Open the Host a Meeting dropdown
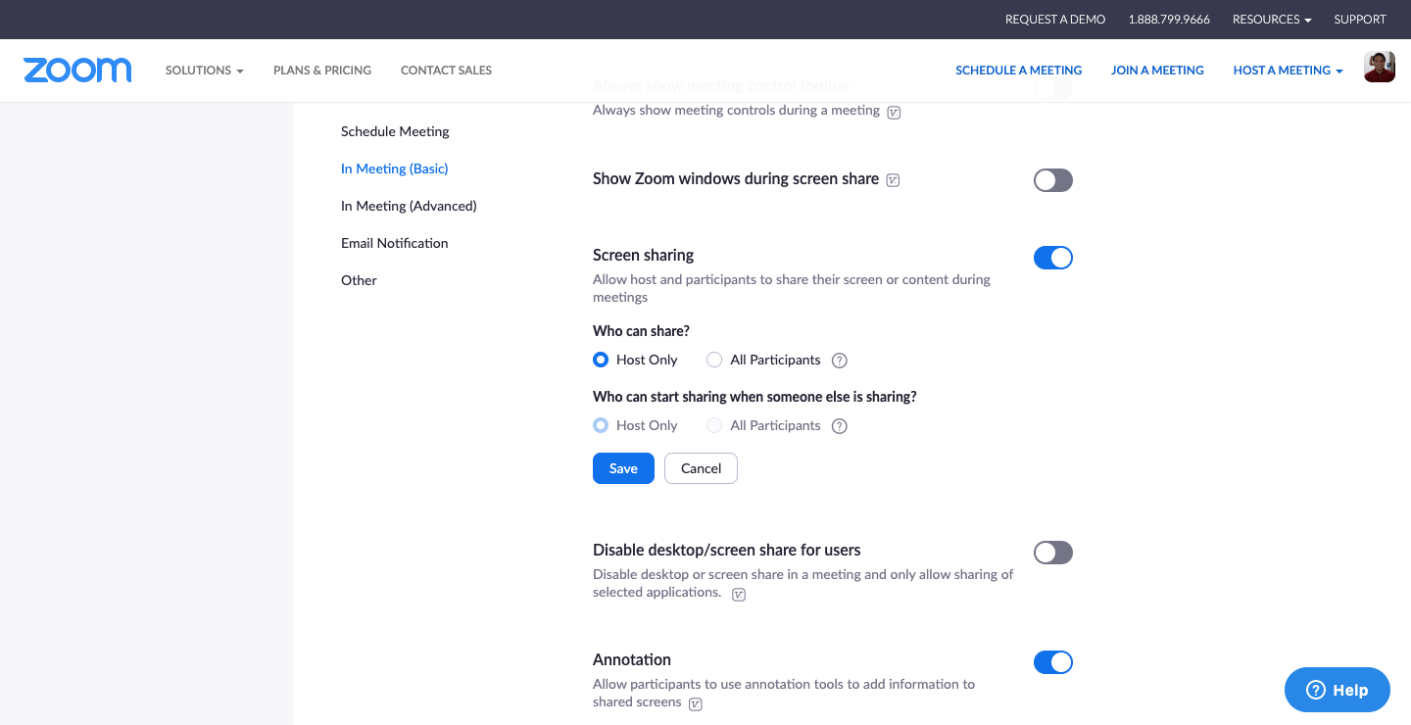The image size is (1411, 725). click(x=1288, y=71)
